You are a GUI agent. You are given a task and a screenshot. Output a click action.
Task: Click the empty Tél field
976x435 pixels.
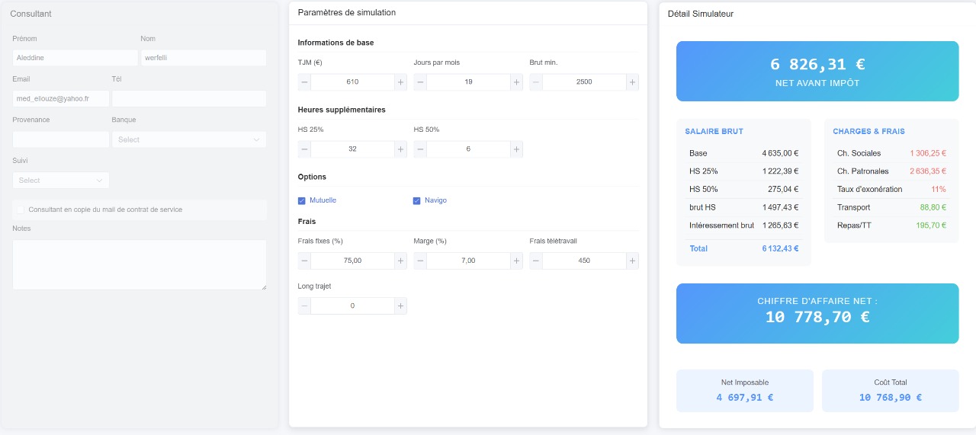pyautogui.click(x=189, y=98)
